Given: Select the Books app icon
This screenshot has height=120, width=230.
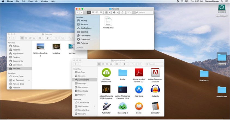Looking at the screenshot, I should click(x=139, y=106).
